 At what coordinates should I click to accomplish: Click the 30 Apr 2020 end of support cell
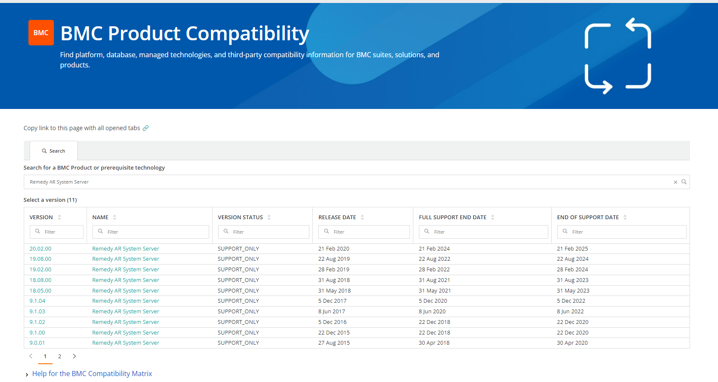(572, 343)
